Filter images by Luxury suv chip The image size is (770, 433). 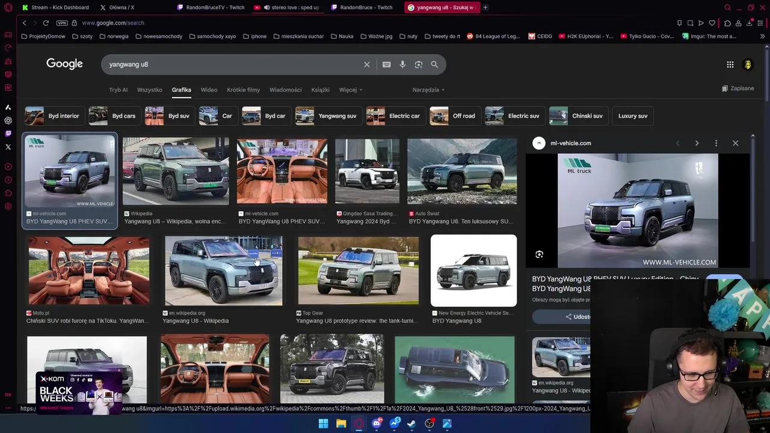(633, 115)
